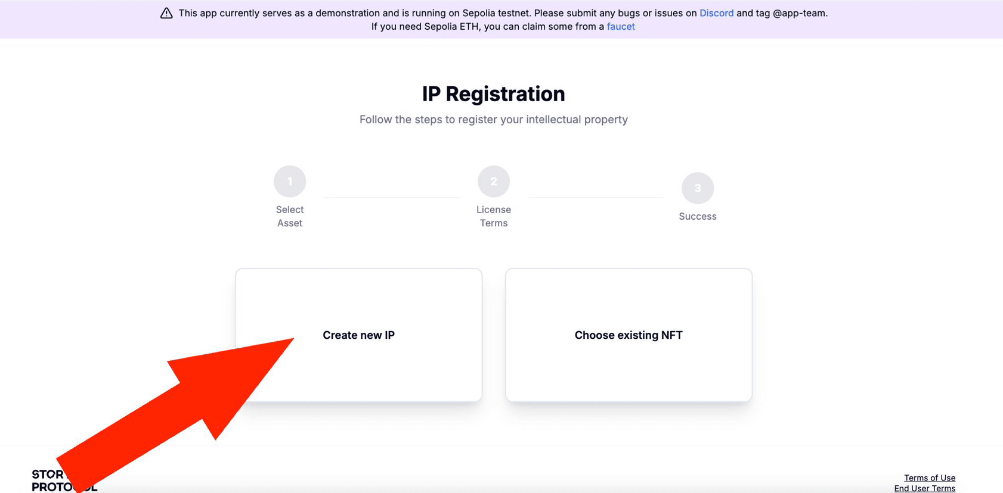Open Terms of Use link
The width and height of the screenshot is (1003, 493).
pyautogui.click(x=929, y=478)
